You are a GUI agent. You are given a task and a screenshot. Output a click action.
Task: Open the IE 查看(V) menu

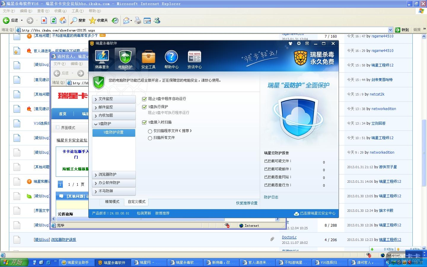point(43,11)
